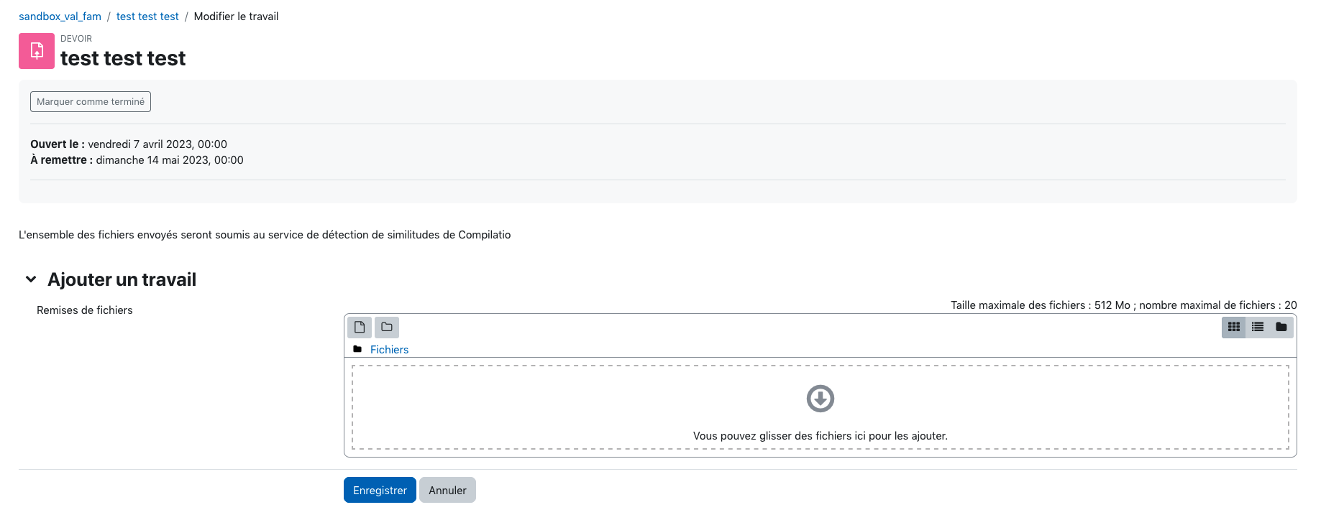This screenshot has height=515, width=1321.
Task: Click the DEVOIR label above the title
Action: click(76, 39)
